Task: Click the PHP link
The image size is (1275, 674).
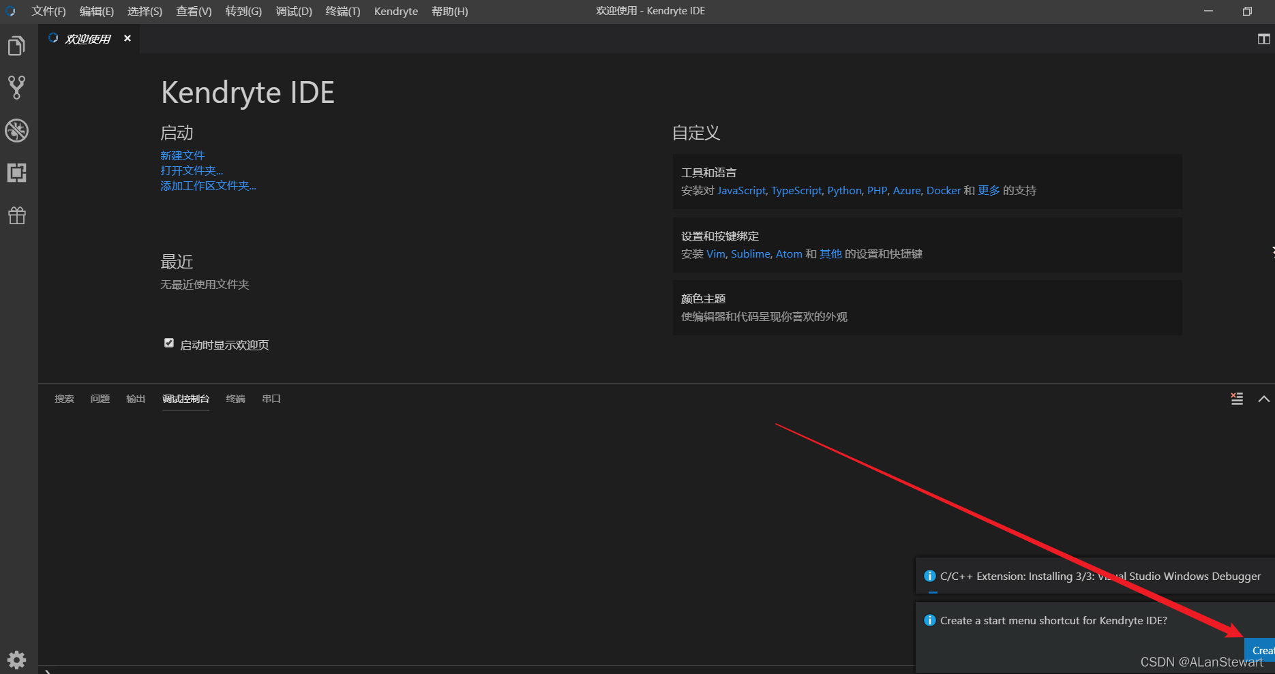Action: [877, 190]
